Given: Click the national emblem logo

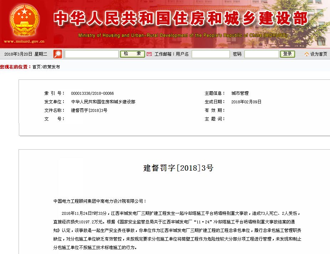Looking at the screenshot, I should (x=25, y=21).
